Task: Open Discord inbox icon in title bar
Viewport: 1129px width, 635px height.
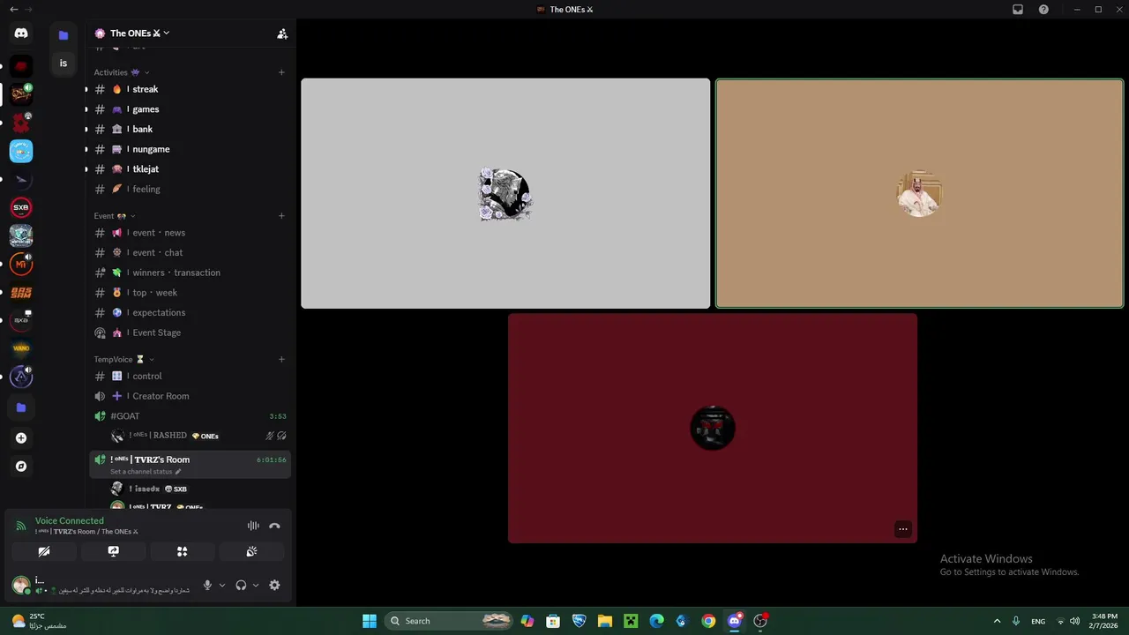Action: pyautogui.click(x=1017, y=10)
